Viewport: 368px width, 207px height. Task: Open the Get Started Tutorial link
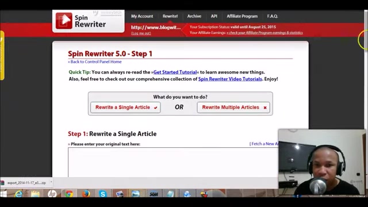click(175, 72)
